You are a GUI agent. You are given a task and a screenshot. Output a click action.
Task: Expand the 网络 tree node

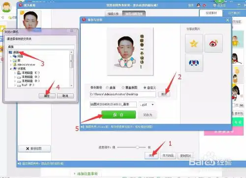coord(11,57)
